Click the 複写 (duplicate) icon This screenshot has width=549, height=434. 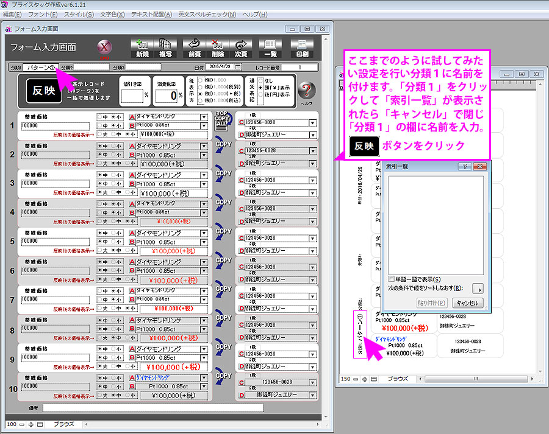(x=165, y=47)
